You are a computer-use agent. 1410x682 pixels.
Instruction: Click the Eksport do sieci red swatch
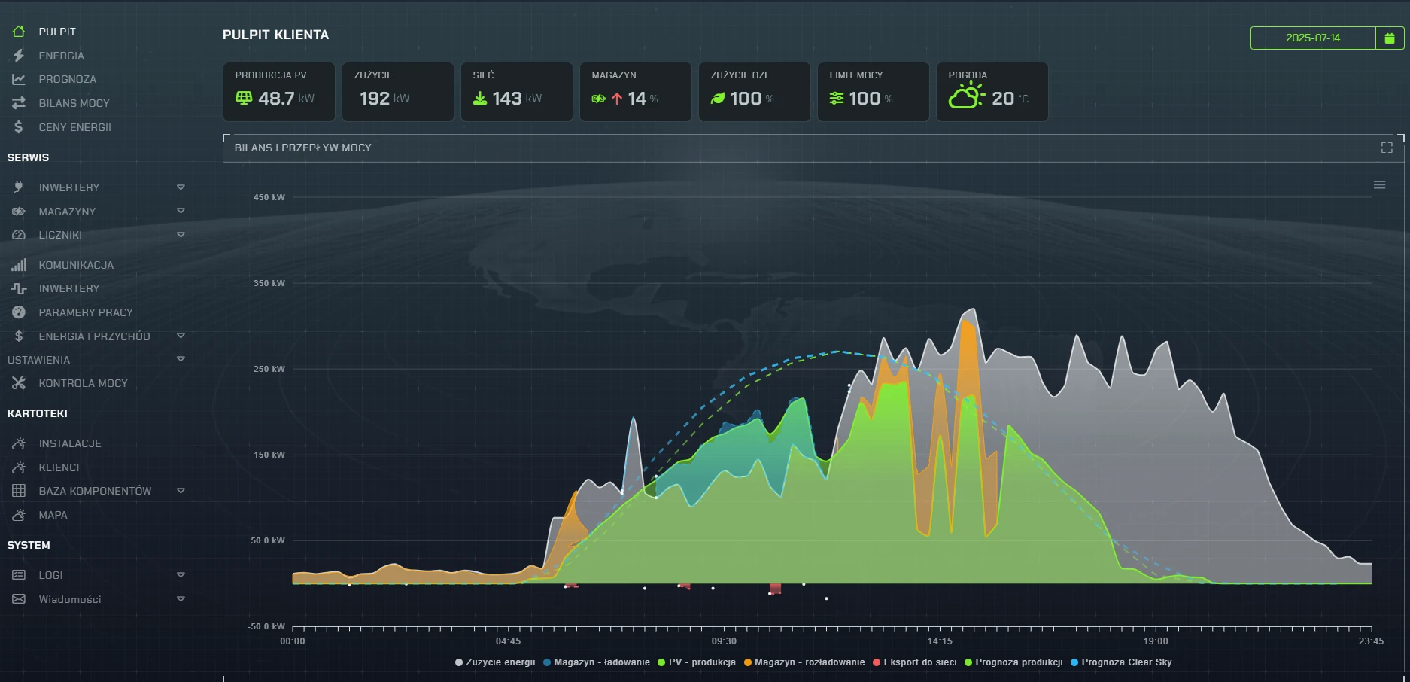pos(876,662)
